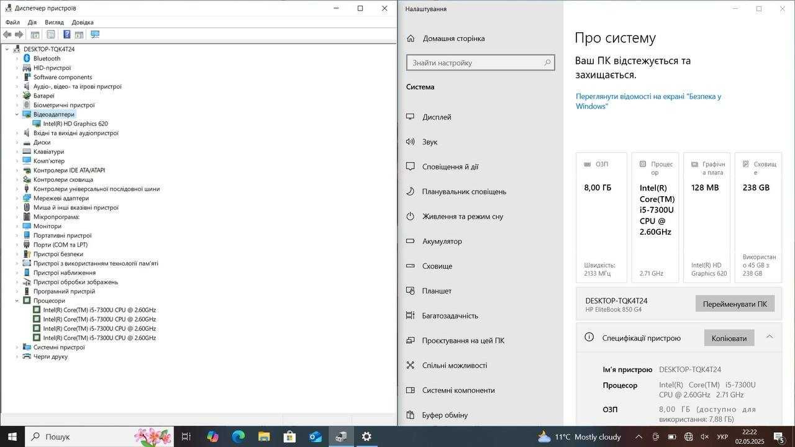
Task: Select the Порти (COM та LPT) item
Action: [x=60, y=245]
